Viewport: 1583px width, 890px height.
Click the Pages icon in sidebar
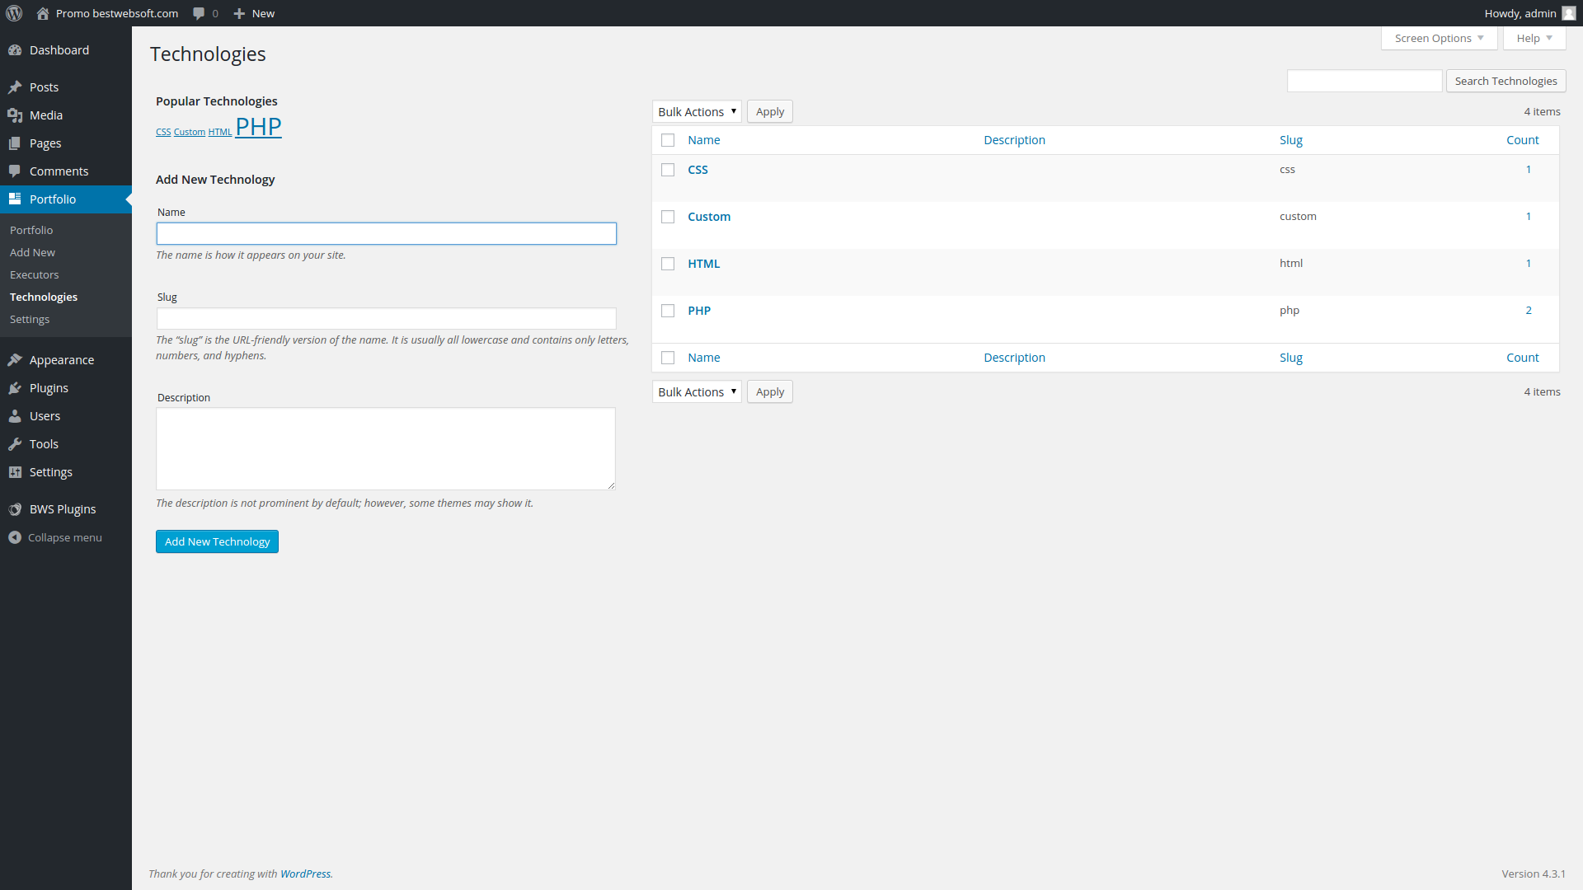click(15, 143)
